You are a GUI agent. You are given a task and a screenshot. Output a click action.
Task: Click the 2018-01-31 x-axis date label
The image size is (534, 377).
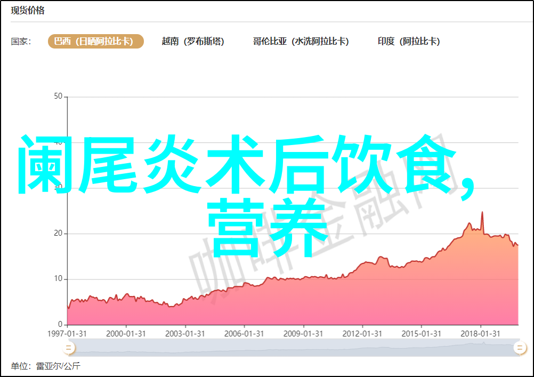click(x=481, y=333)
